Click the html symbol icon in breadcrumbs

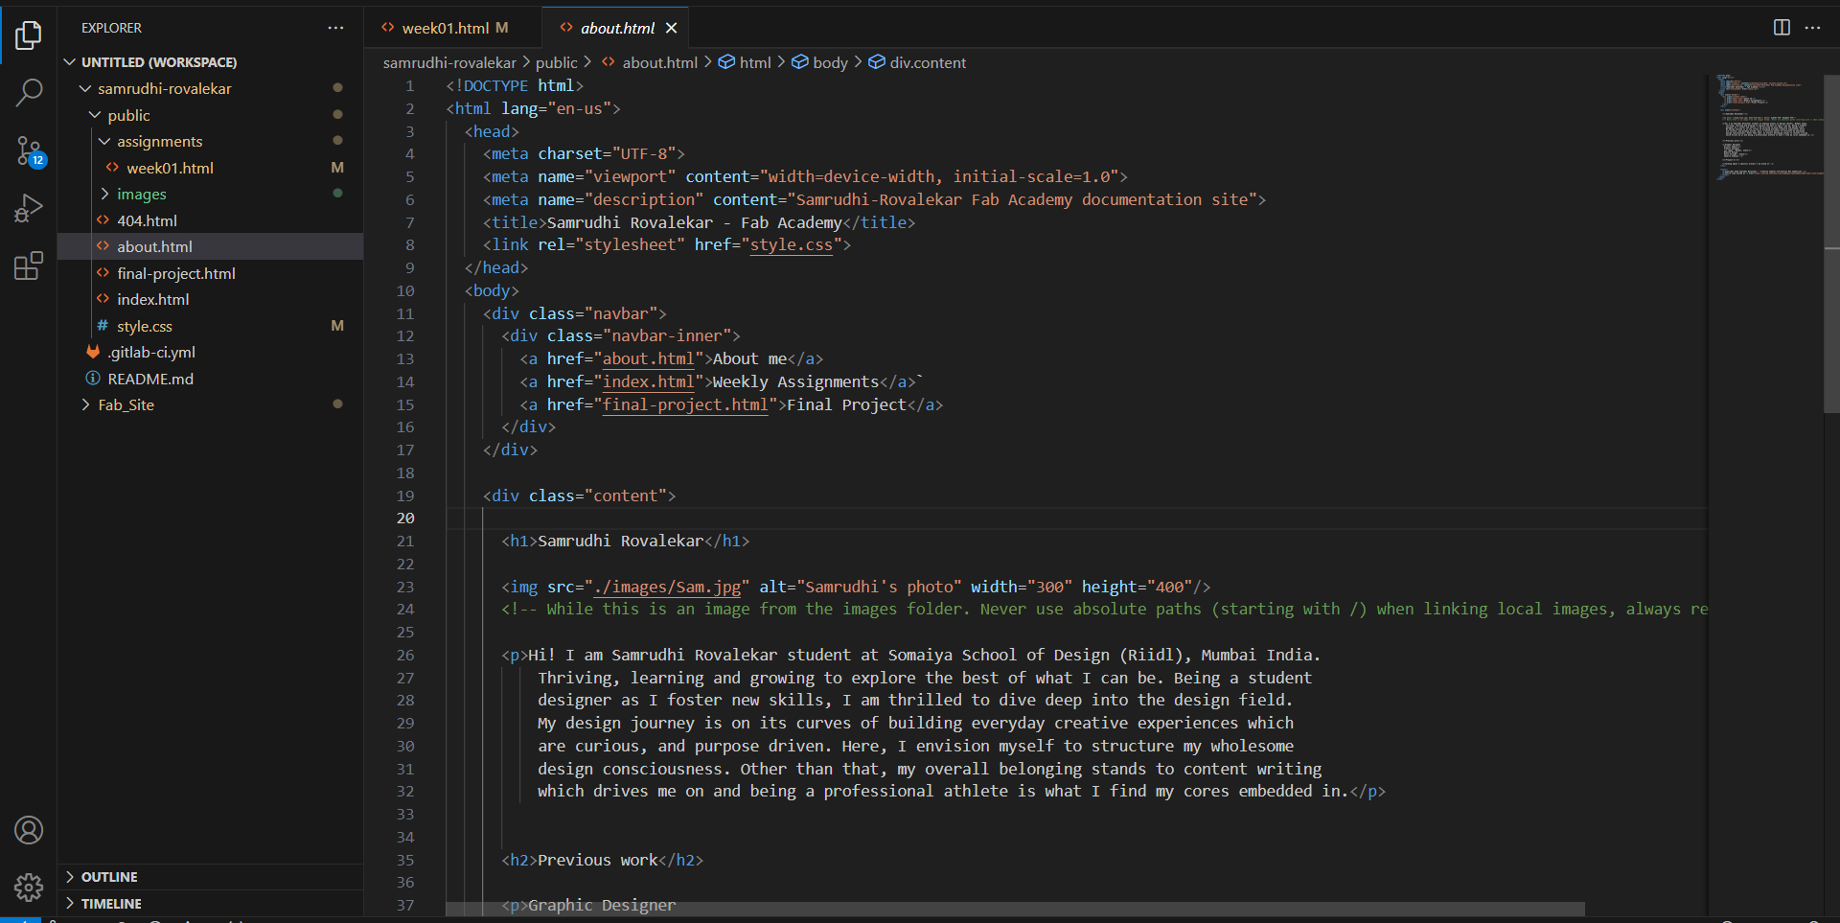point(726,62)
